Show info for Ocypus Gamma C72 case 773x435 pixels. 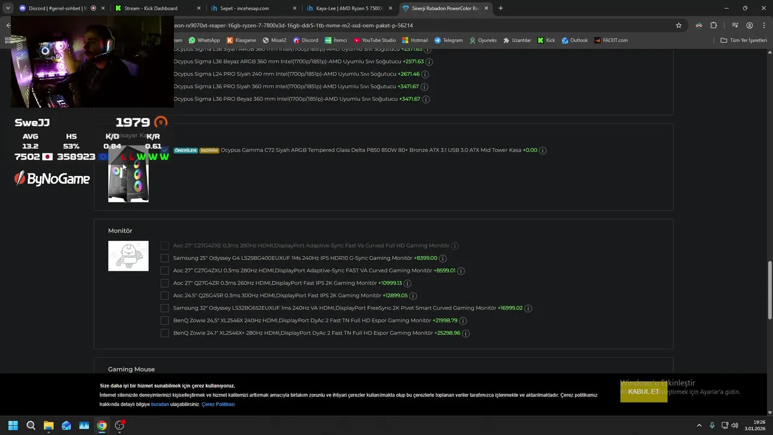click(542, 150)
